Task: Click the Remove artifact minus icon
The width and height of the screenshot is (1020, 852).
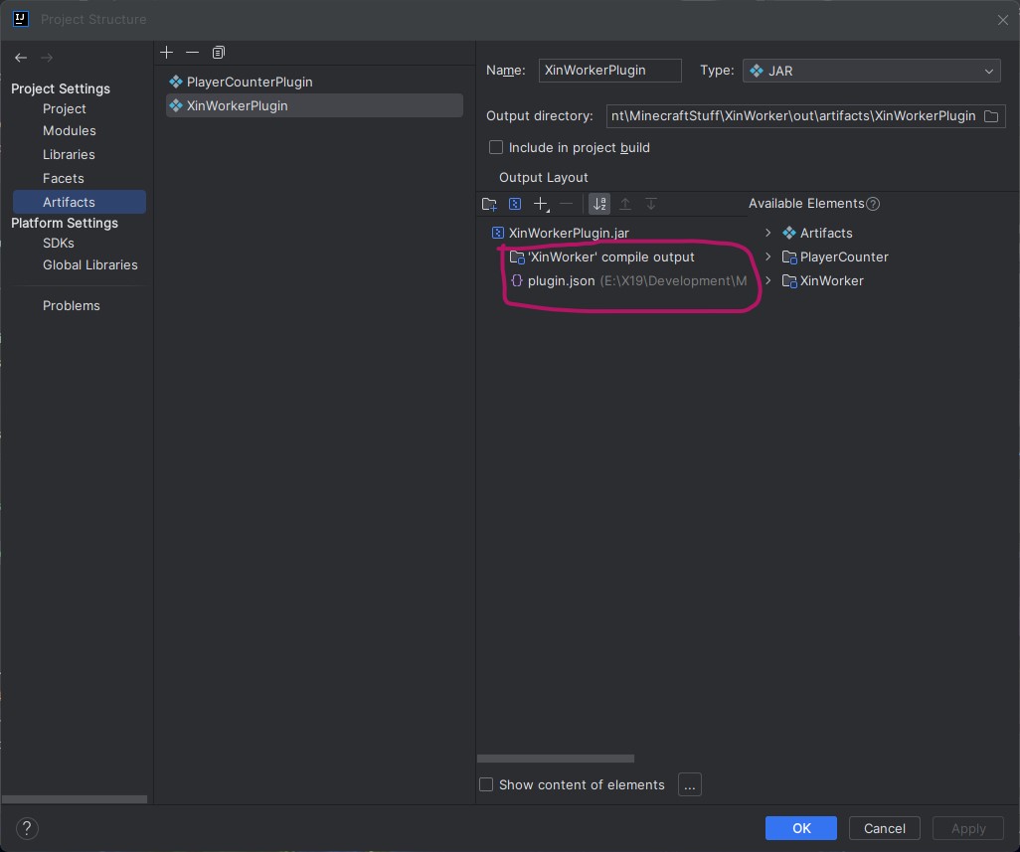Action: (x=193, y=53)
